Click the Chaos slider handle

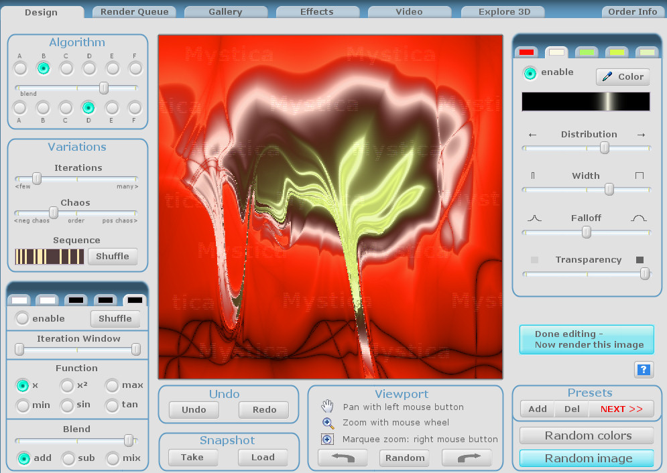[53, 212]
